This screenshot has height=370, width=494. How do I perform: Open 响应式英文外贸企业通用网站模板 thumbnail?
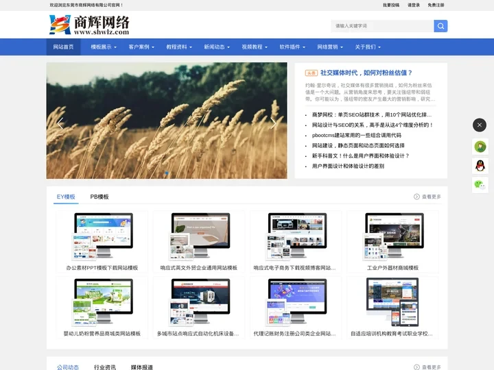click(199, 236)
